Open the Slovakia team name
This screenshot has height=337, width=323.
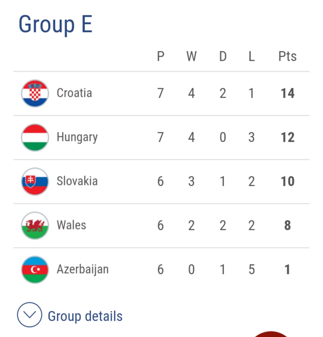point(77,181)
